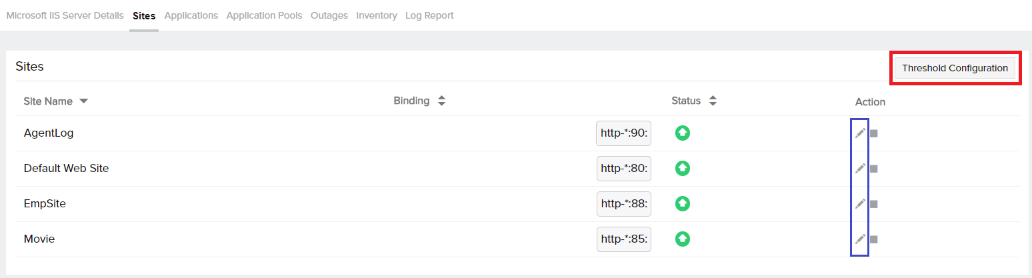Screen dimensions: 1032x278
Task: Go to Microsoft IIS Server Details tab
Action: (65, 15)
